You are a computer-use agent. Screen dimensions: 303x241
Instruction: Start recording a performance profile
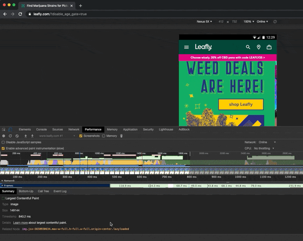(x=3, y=136)
